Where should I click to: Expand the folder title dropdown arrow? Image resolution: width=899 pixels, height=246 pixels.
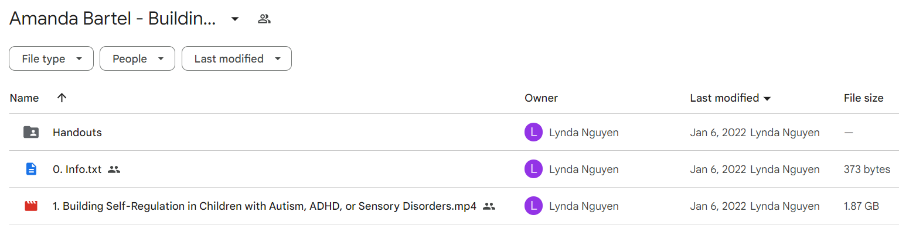pyautogui.click(x=235, y=19)
